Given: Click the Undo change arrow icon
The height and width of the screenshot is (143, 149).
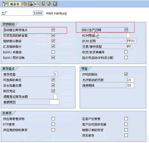Looking at the screenshot, I should click(x=37, y=4).
